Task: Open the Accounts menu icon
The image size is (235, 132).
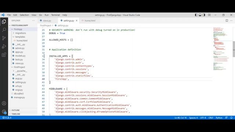Action: 4,103
